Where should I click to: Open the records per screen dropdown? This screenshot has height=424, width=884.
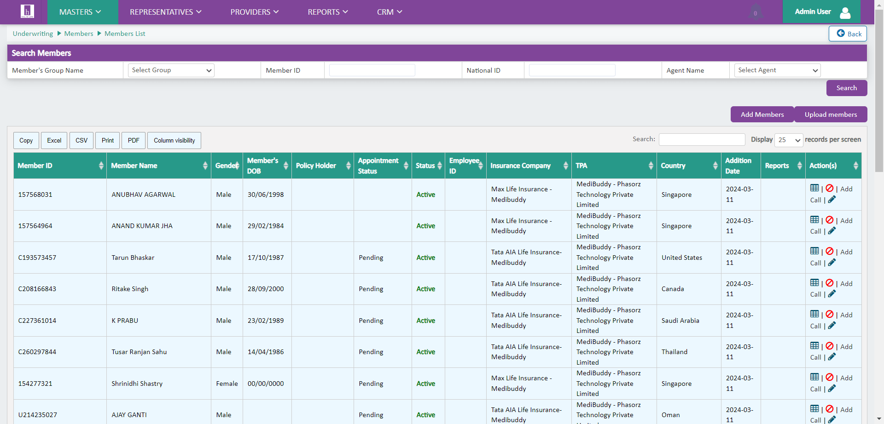(789, 140)
